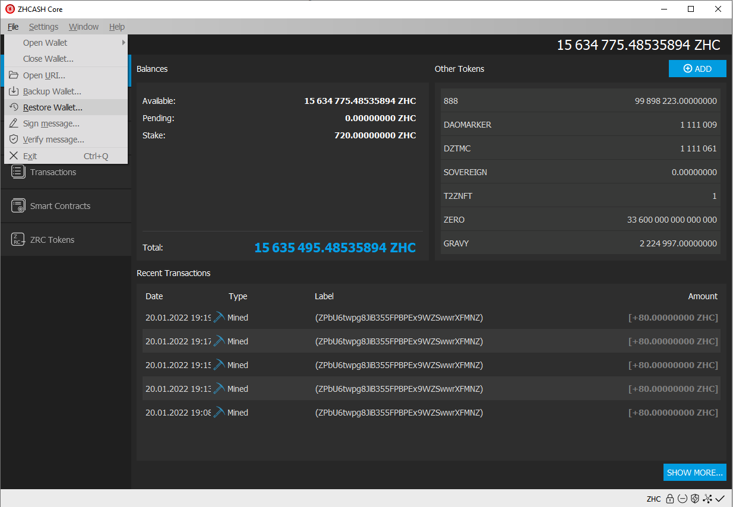Screen dimensions: 733x507
Task: Select the DZTMC token row
Action: pyautogui.click(x=580, y=148)
